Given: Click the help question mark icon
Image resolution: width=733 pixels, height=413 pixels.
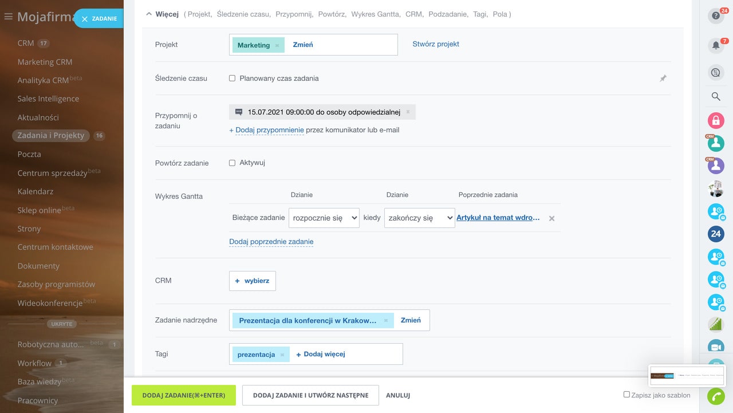Looking at the screenshot, I should pyautogui.click(x=715, y=16).
